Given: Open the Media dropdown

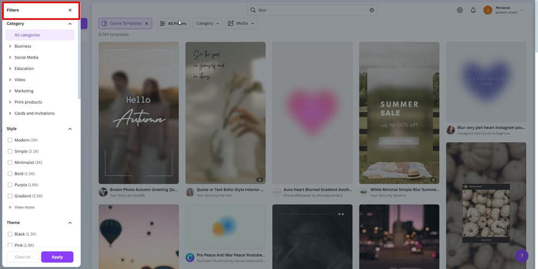Looking at the screenshot, I should tap(241, 23).
